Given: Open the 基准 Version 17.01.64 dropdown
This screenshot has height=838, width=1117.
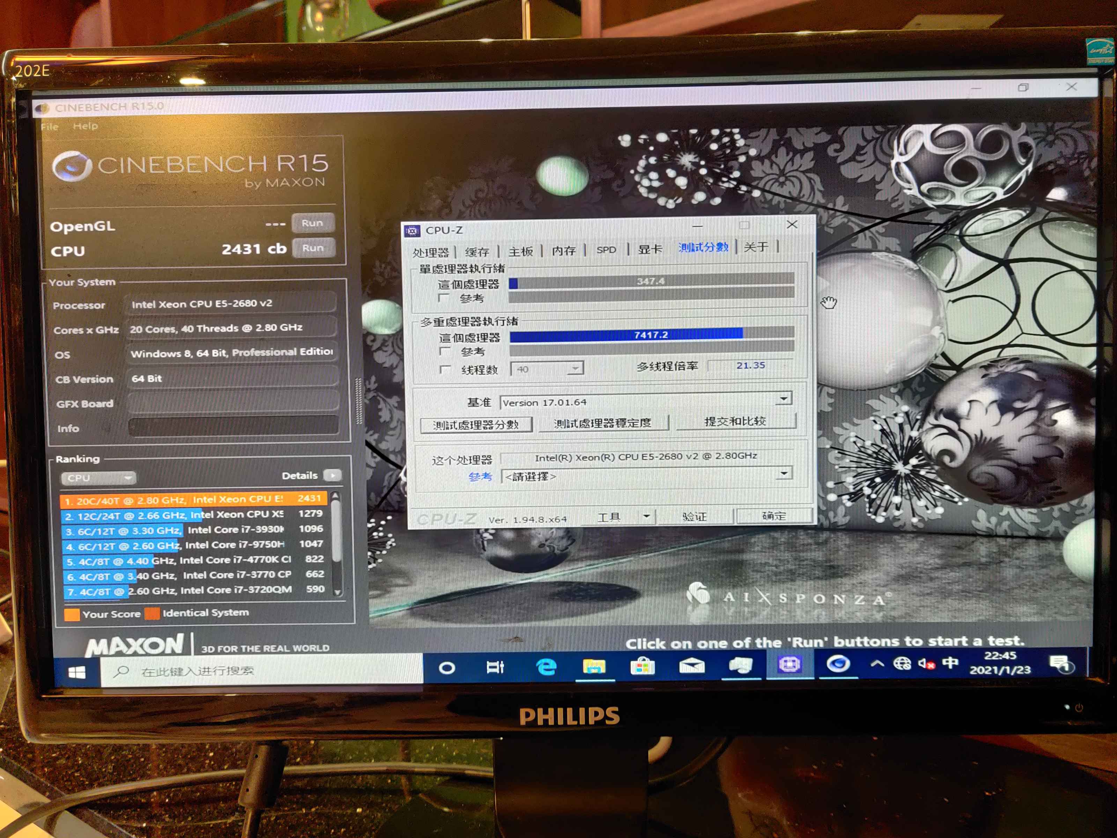Looking at the screenshot, I should point(646,401).
